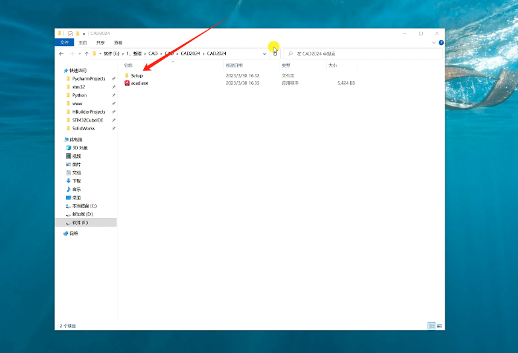Click the 2 个项目 status text

[x=67, y=326]
